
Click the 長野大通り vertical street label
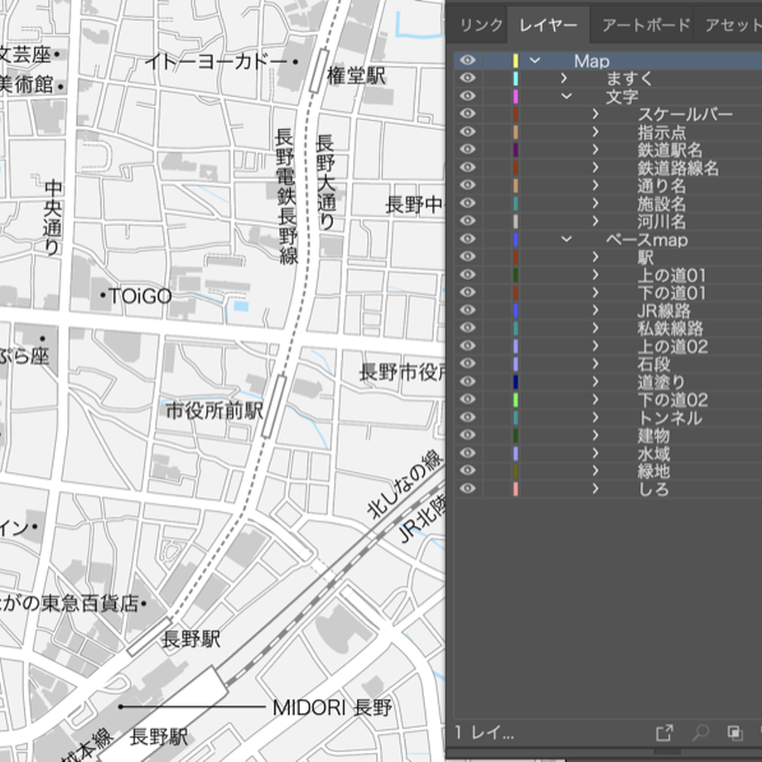(326, 182)
